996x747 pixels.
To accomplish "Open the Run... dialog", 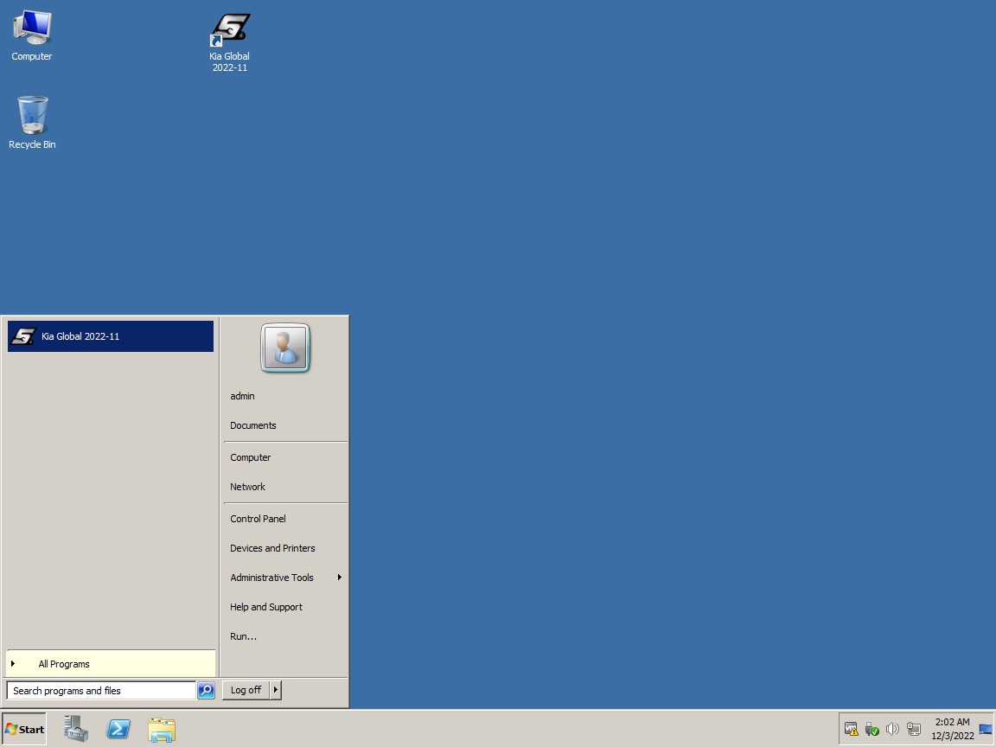I will tap(243, 636).
